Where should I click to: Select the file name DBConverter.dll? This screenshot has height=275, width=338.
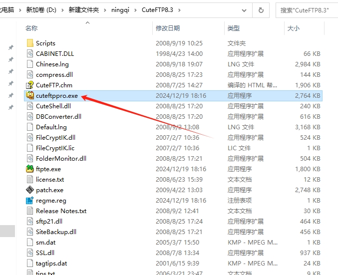pos(58,117)
